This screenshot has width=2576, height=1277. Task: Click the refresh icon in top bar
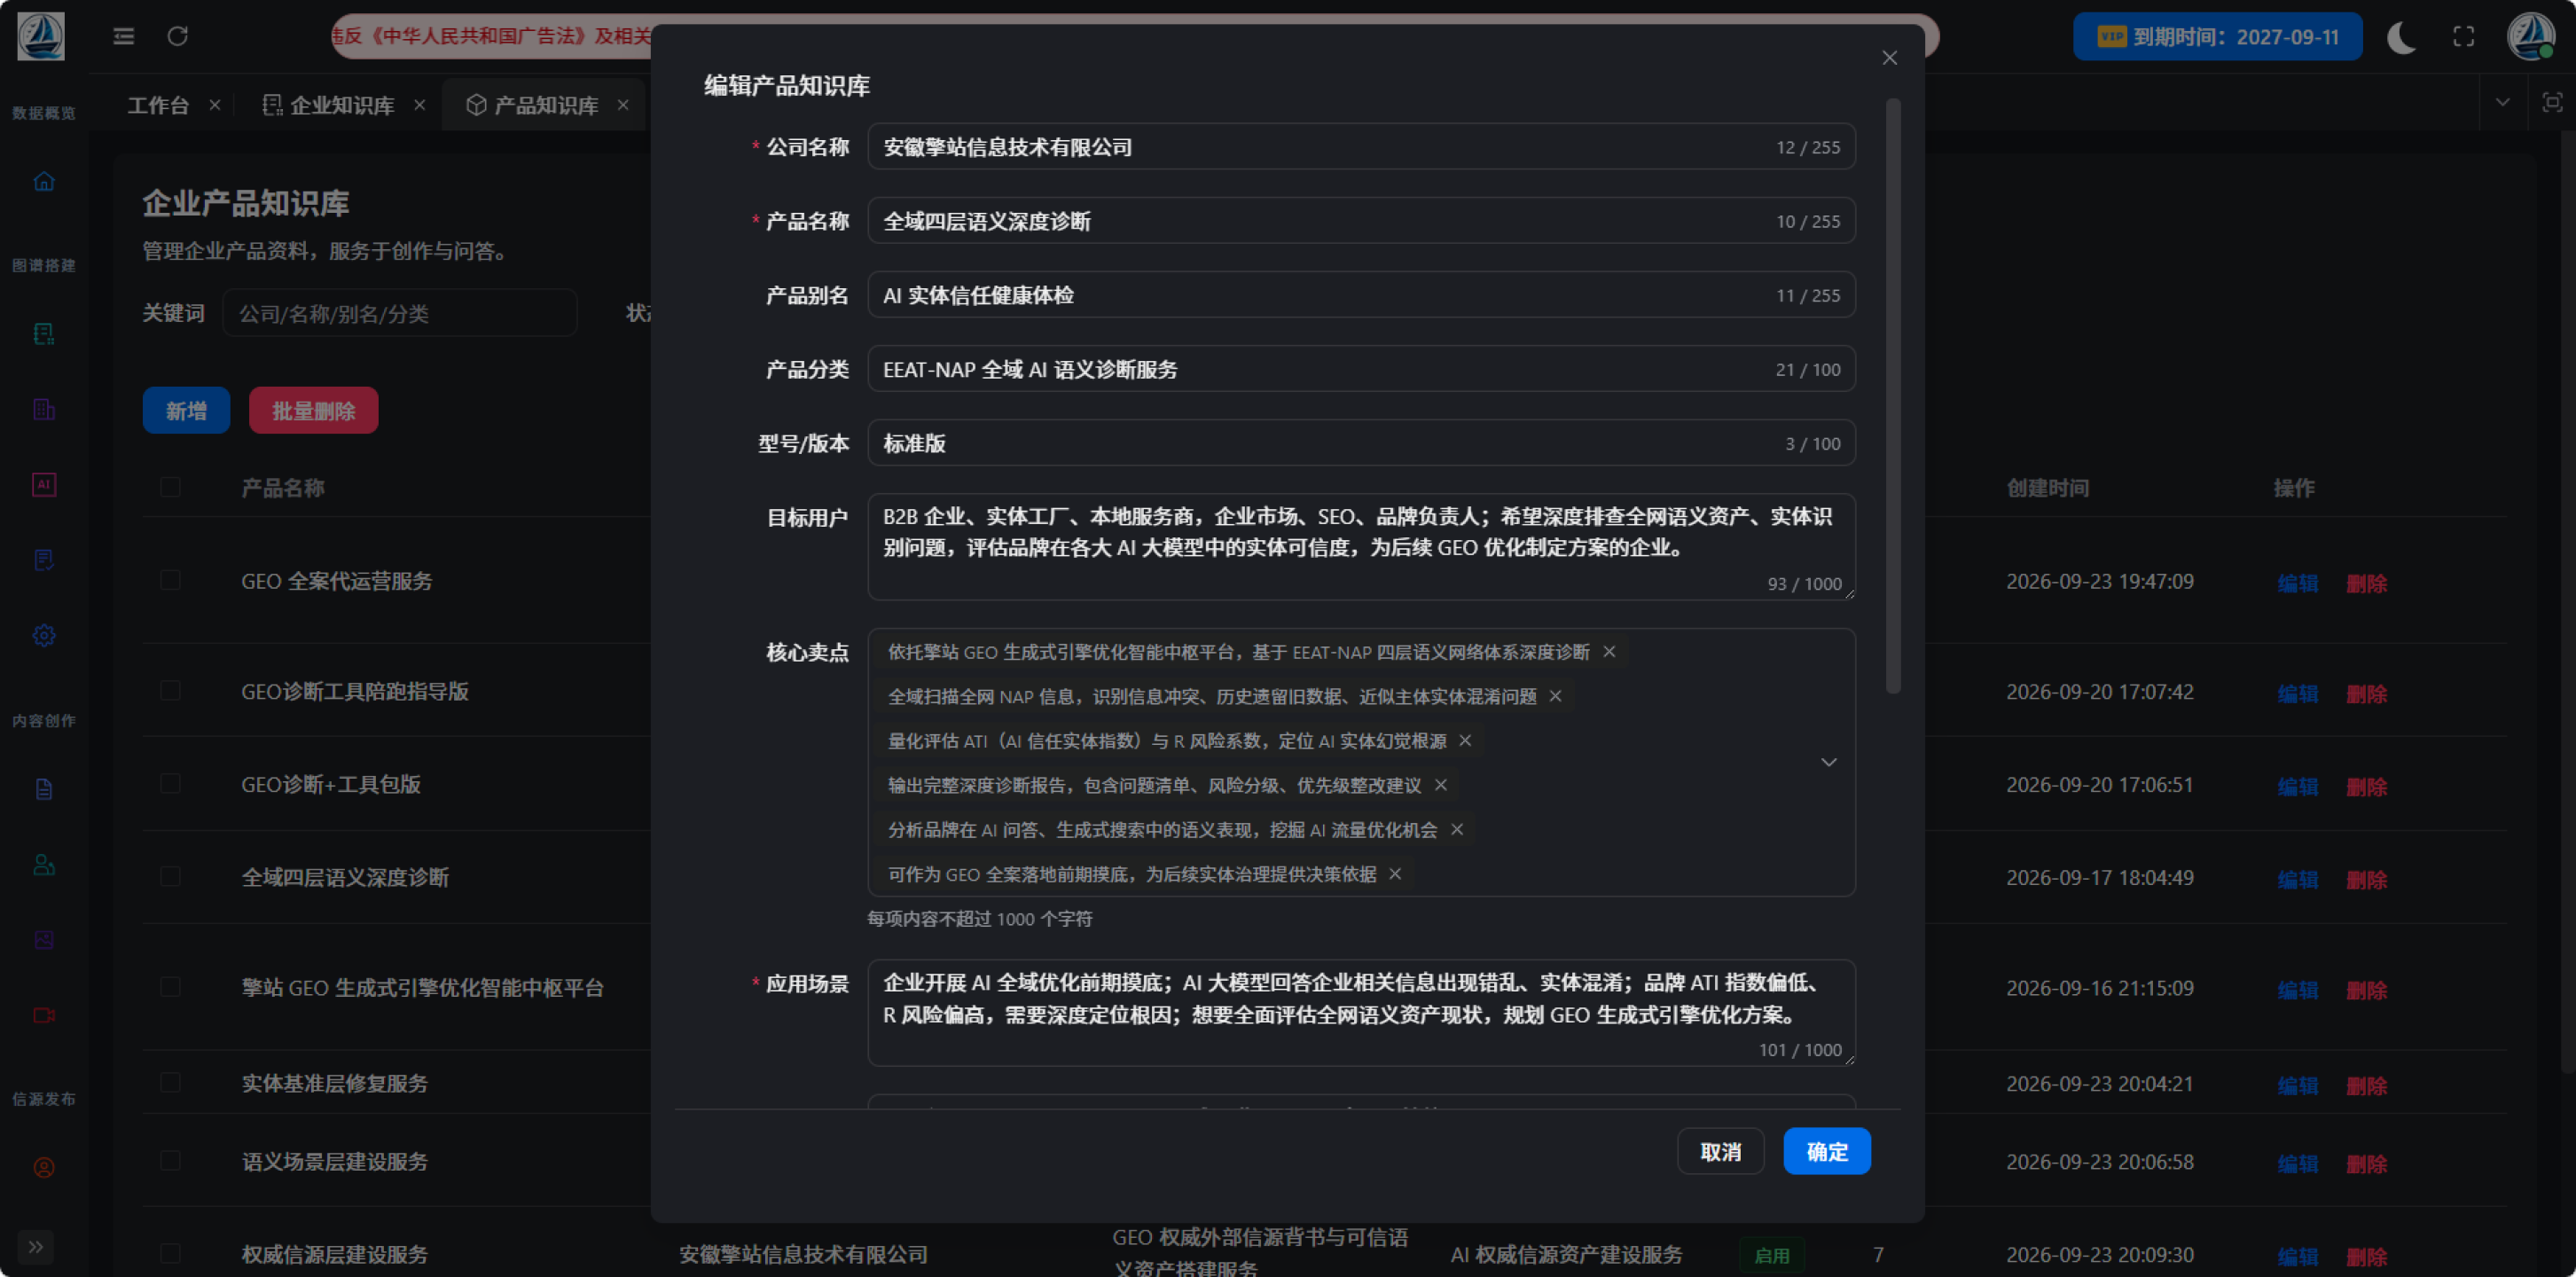[x=178, y=37]
